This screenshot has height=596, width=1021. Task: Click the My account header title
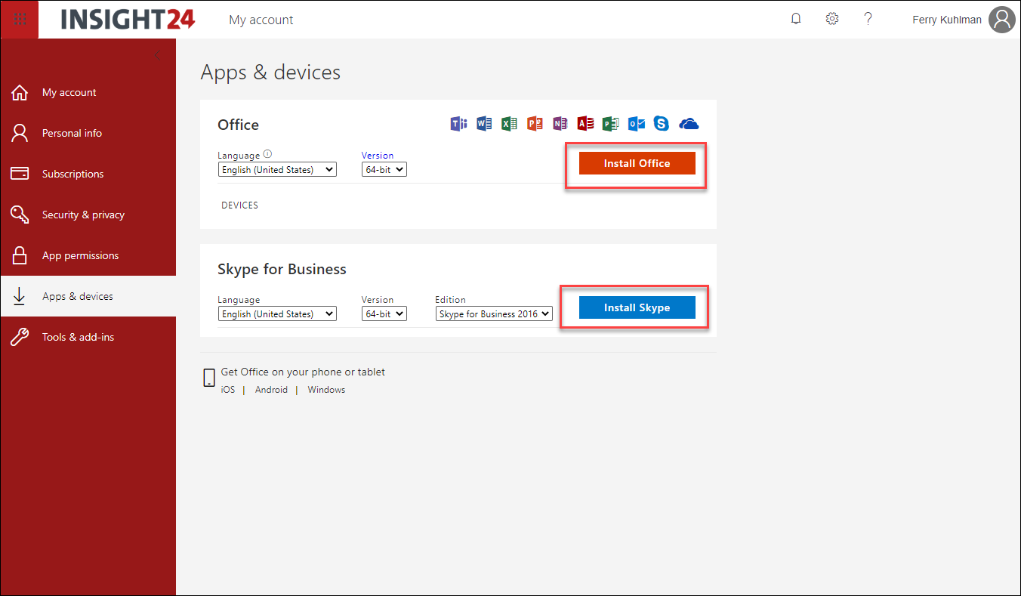point(261,20)
